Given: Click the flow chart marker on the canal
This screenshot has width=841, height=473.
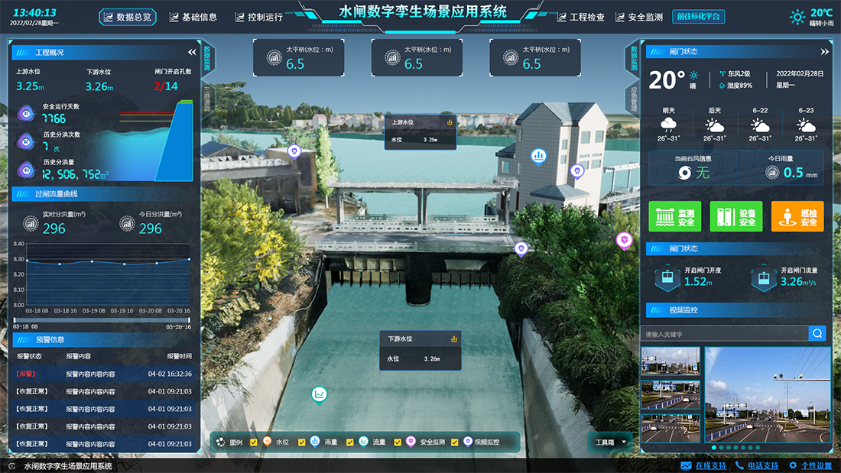Looking at the screenshot, I should pos(320,394).
